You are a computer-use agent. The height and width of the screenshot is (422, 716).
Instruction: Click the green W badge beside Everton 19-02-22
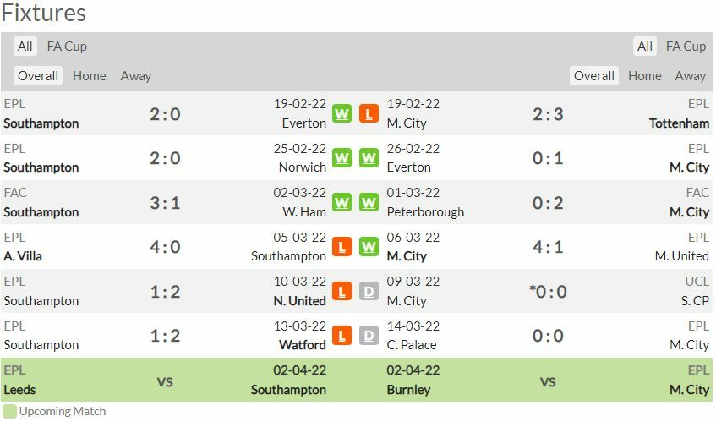coord(342,113)
